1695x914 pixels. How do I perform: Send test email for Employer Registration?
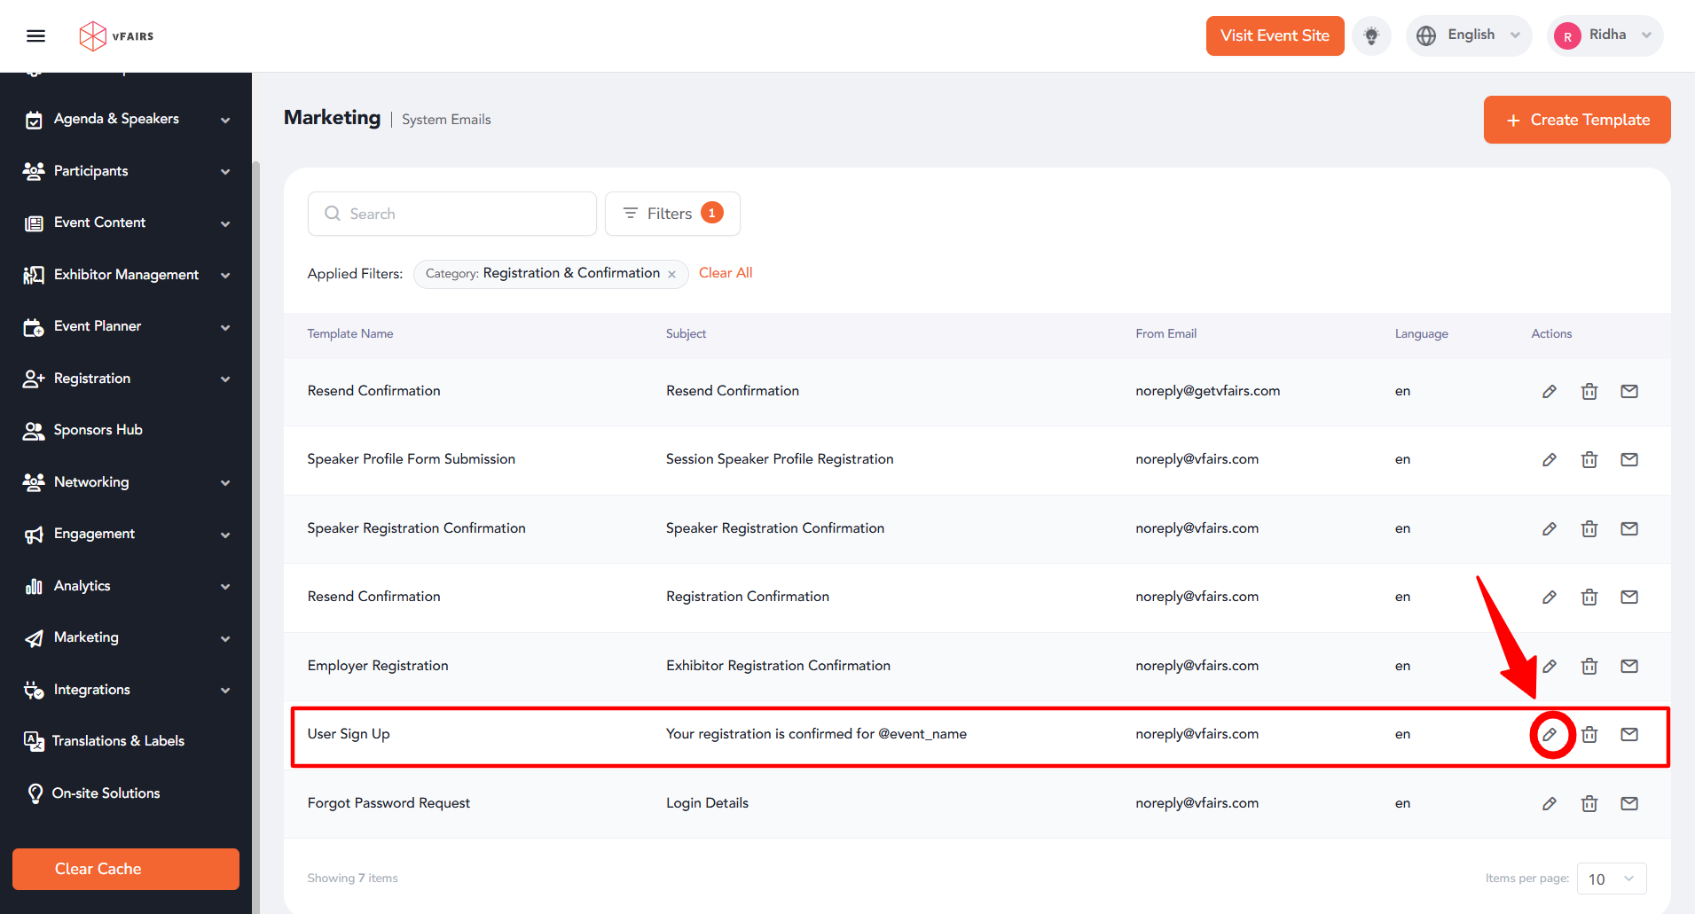(x=1628, y=666)
